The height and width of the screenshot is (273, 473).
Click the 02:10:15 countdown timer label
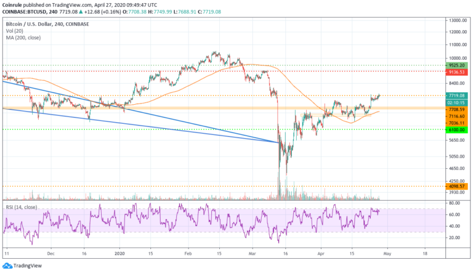(x=457, y=103)
